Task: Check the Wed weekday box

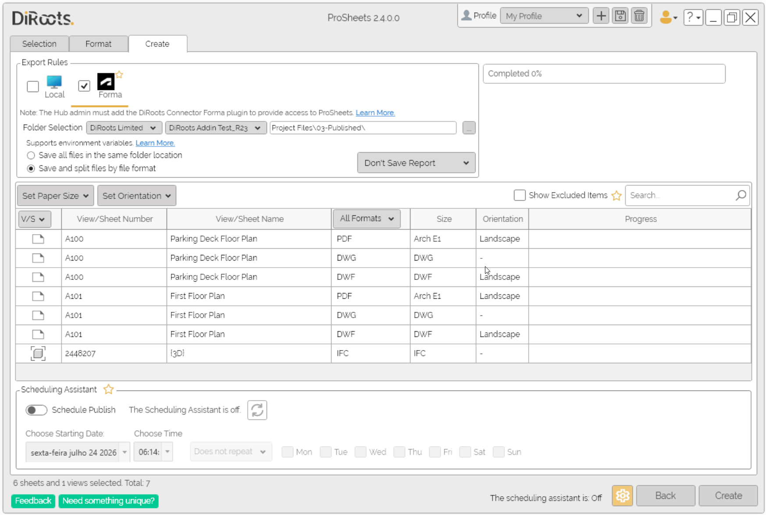Action: pos(360,452)
